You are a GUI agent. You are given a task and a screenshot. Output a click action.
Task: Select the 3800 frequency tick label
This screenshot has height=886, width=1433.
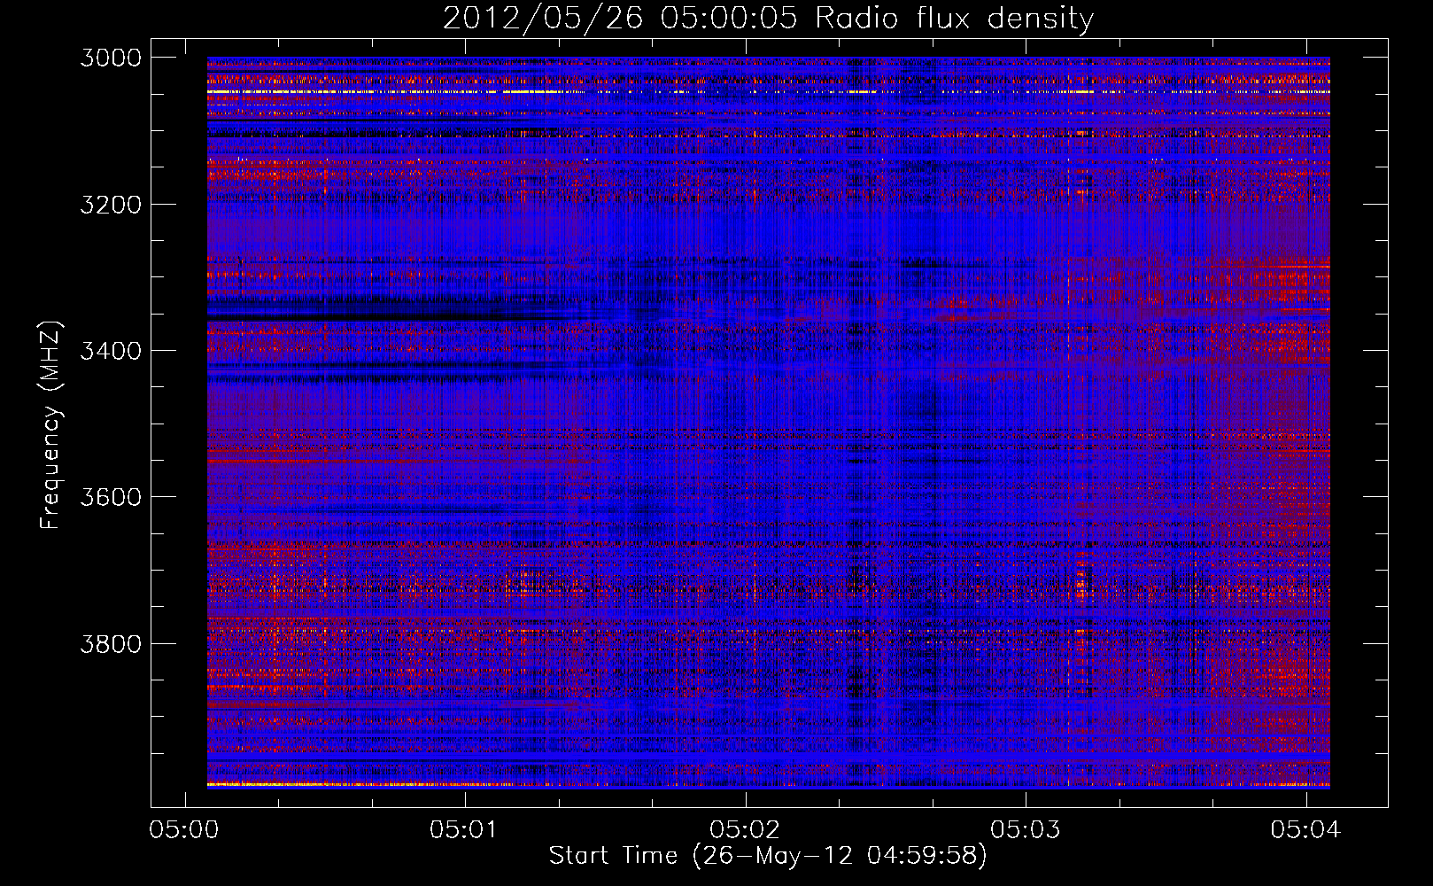[x=111, y=643]
